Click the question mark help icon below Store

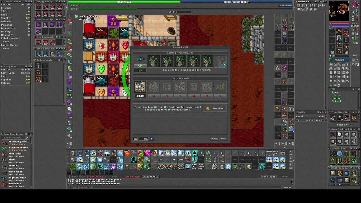(347, 65)
